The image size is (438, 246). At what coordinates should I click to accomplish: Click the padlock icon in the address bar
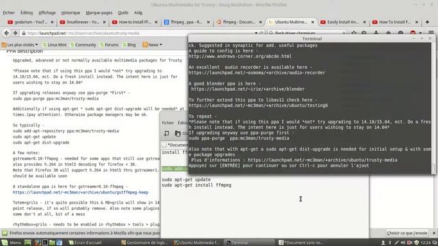click(24, 33)
